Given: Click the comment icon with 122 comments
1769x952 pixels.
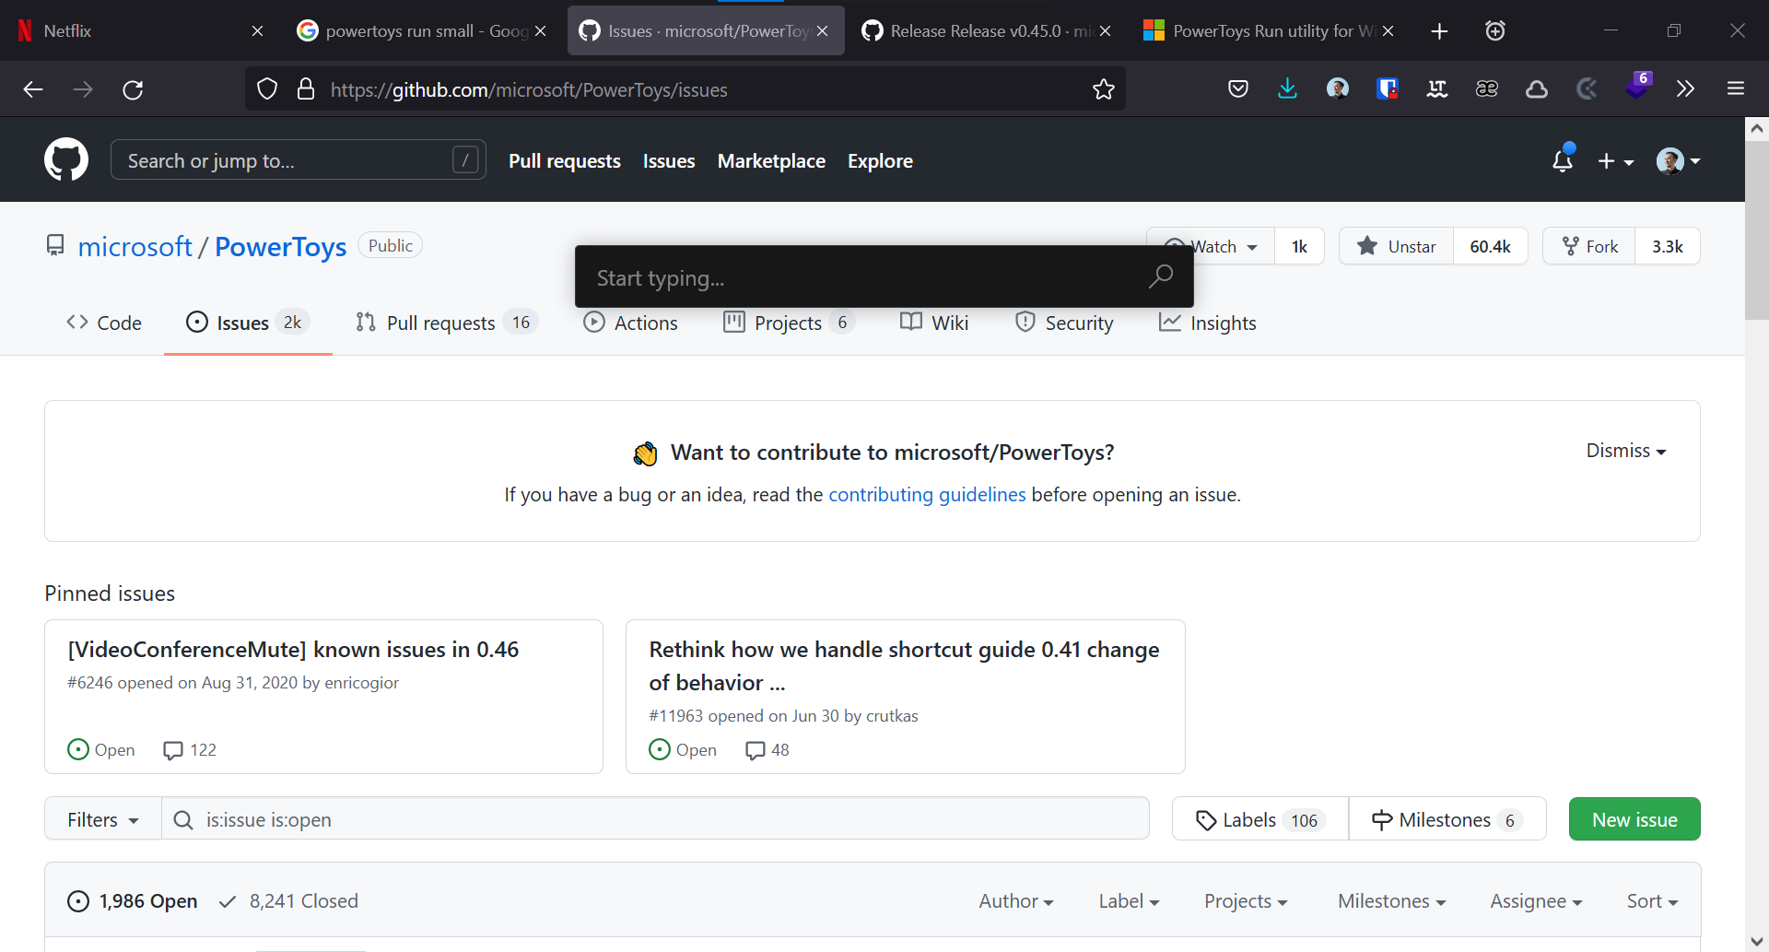Looking at the screenshot, I should pyautogui.click(x=172, y=750).
